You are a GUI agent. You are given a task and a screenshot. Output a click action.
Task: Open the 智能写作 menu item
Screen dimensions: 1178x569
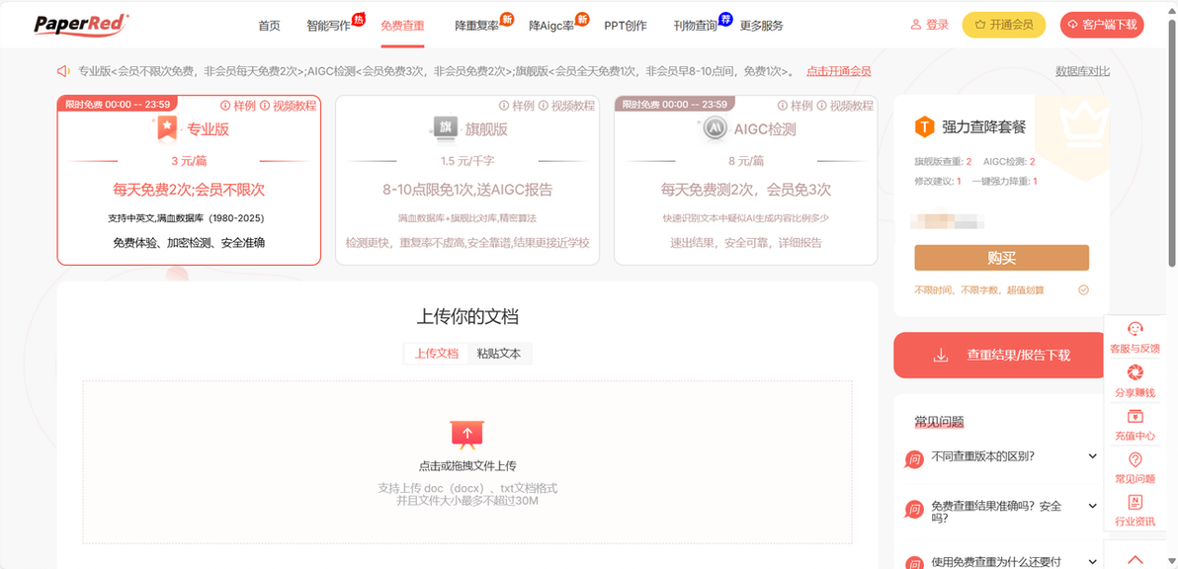click(x=328, y=26)
